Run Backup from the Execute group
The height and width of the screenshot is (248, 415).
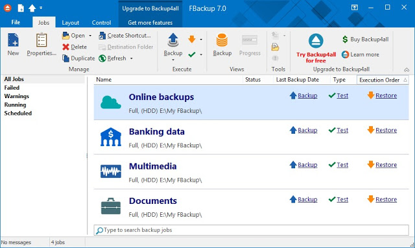[x=173, y=45]
